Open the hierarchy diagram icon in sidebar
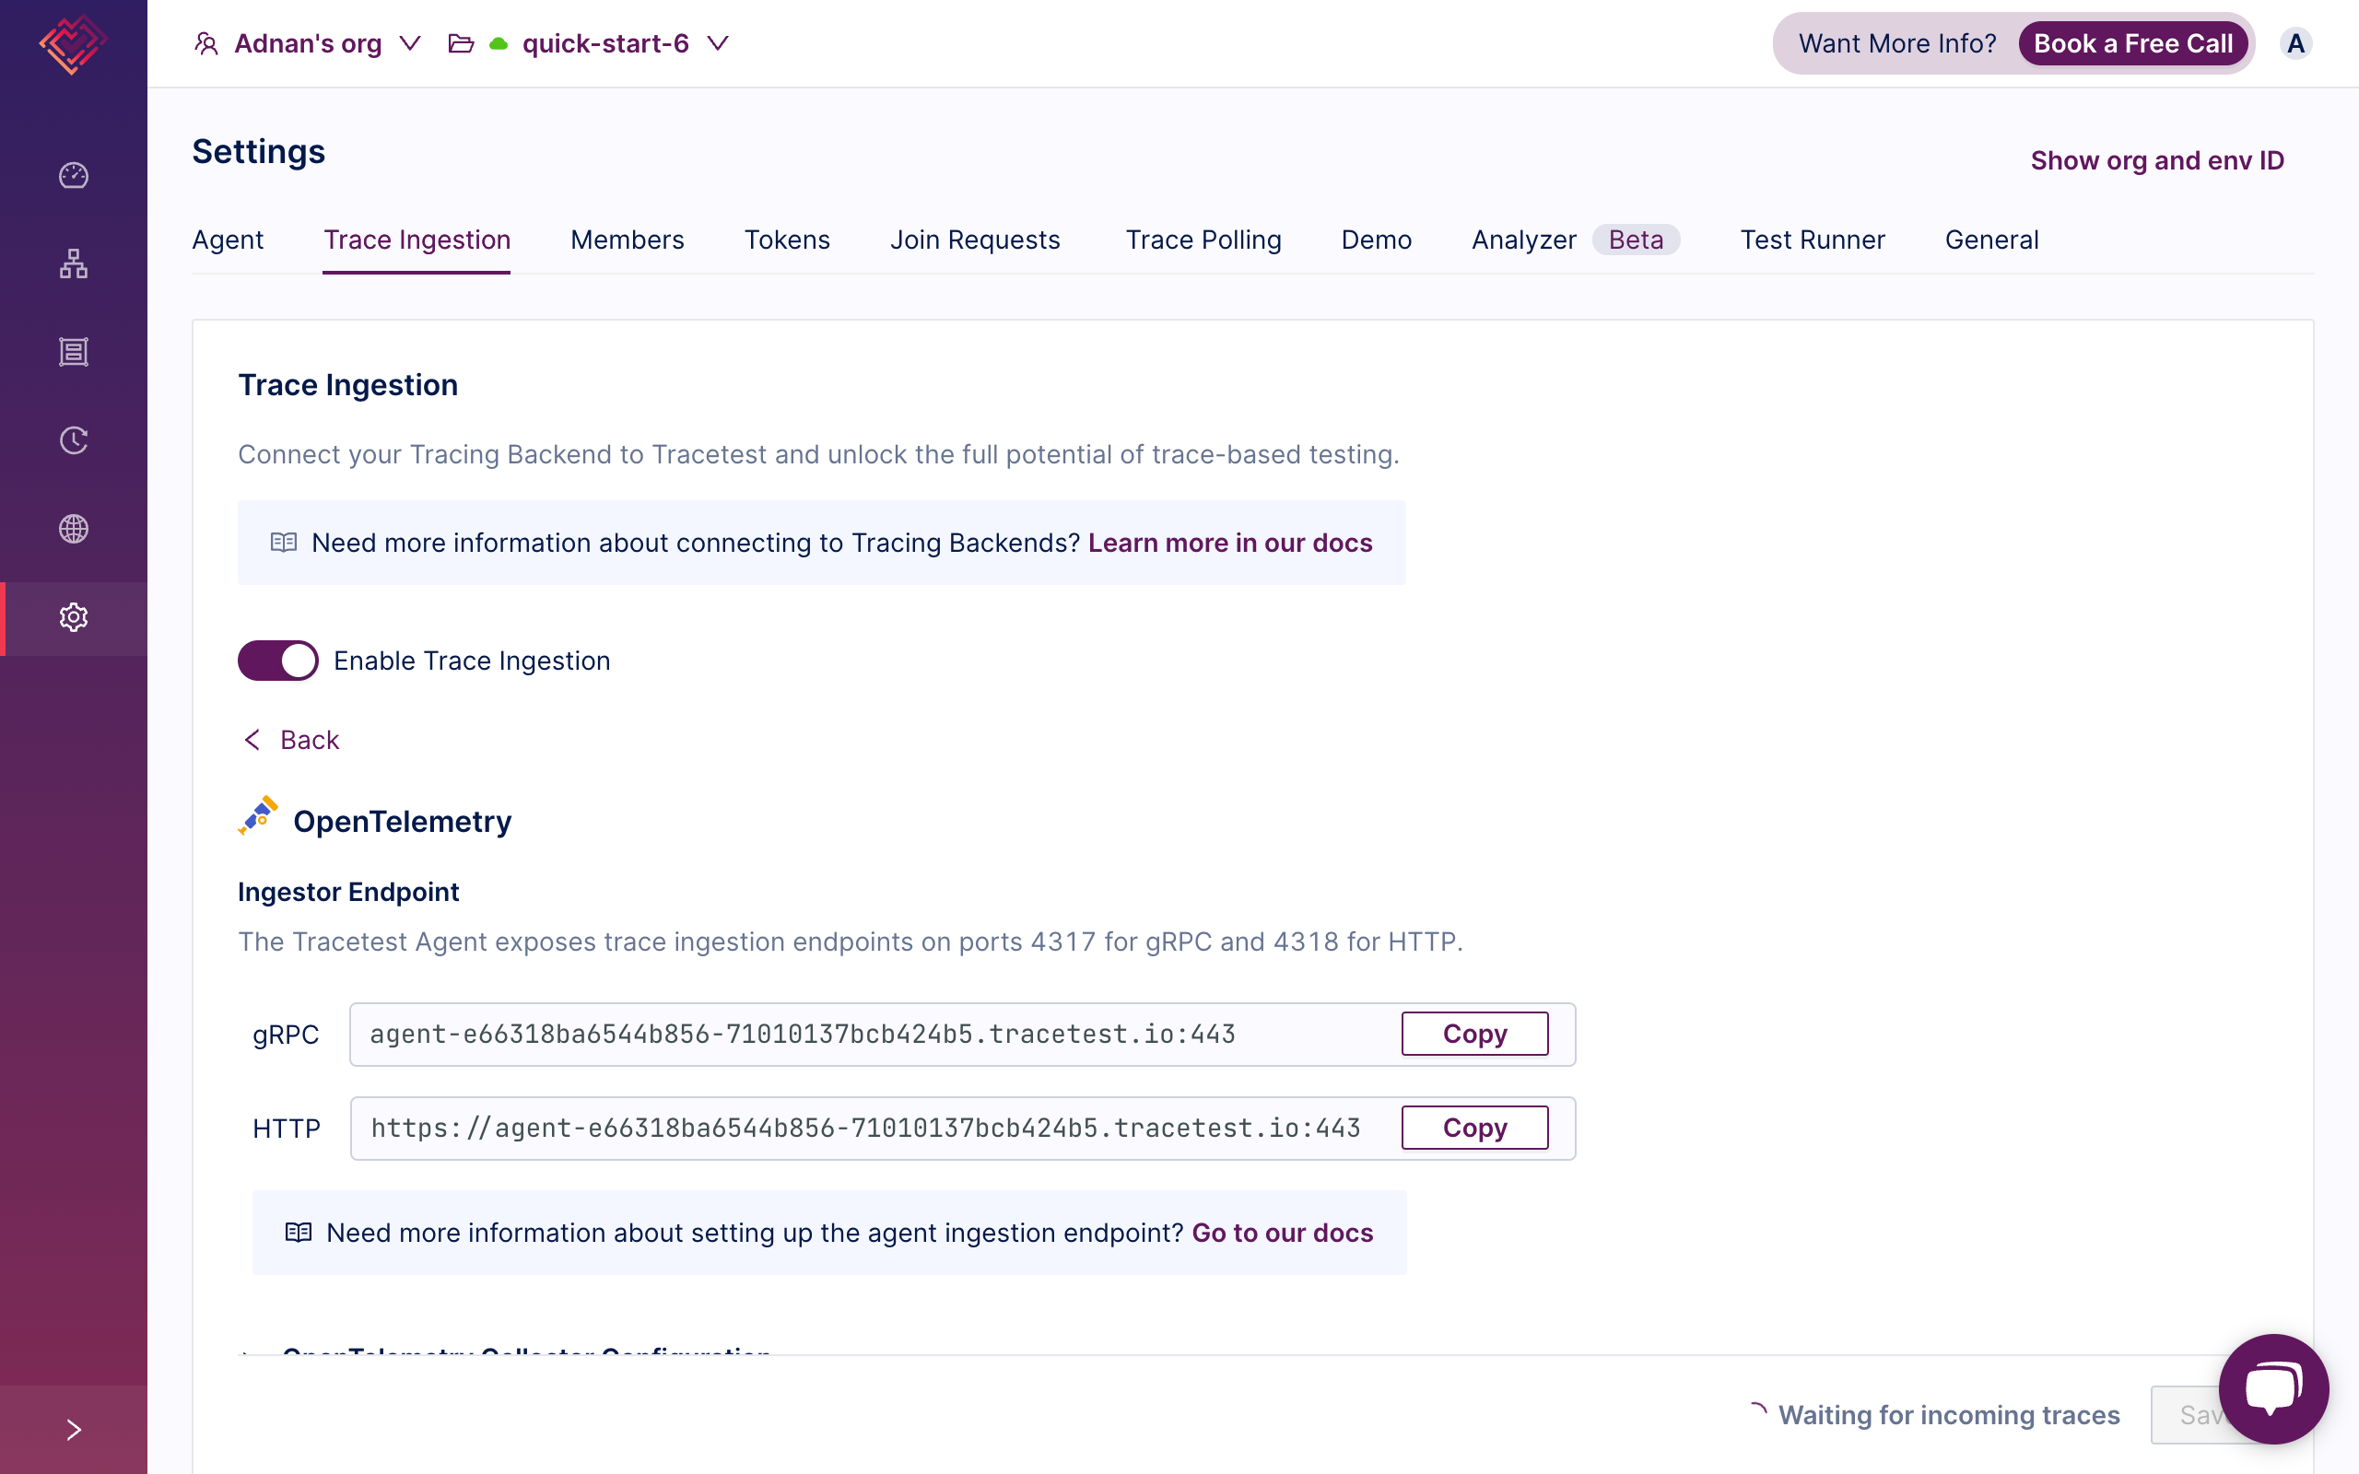 point(73,264)
